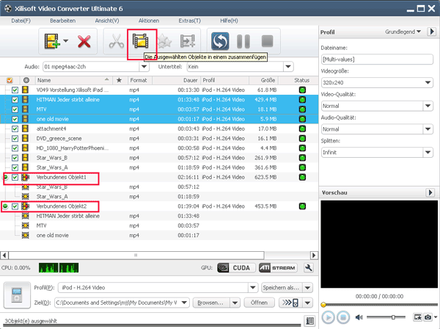Open the Bearbeiten menu
440x329 pixels.
pyautogui.click(x=62, y=21)
